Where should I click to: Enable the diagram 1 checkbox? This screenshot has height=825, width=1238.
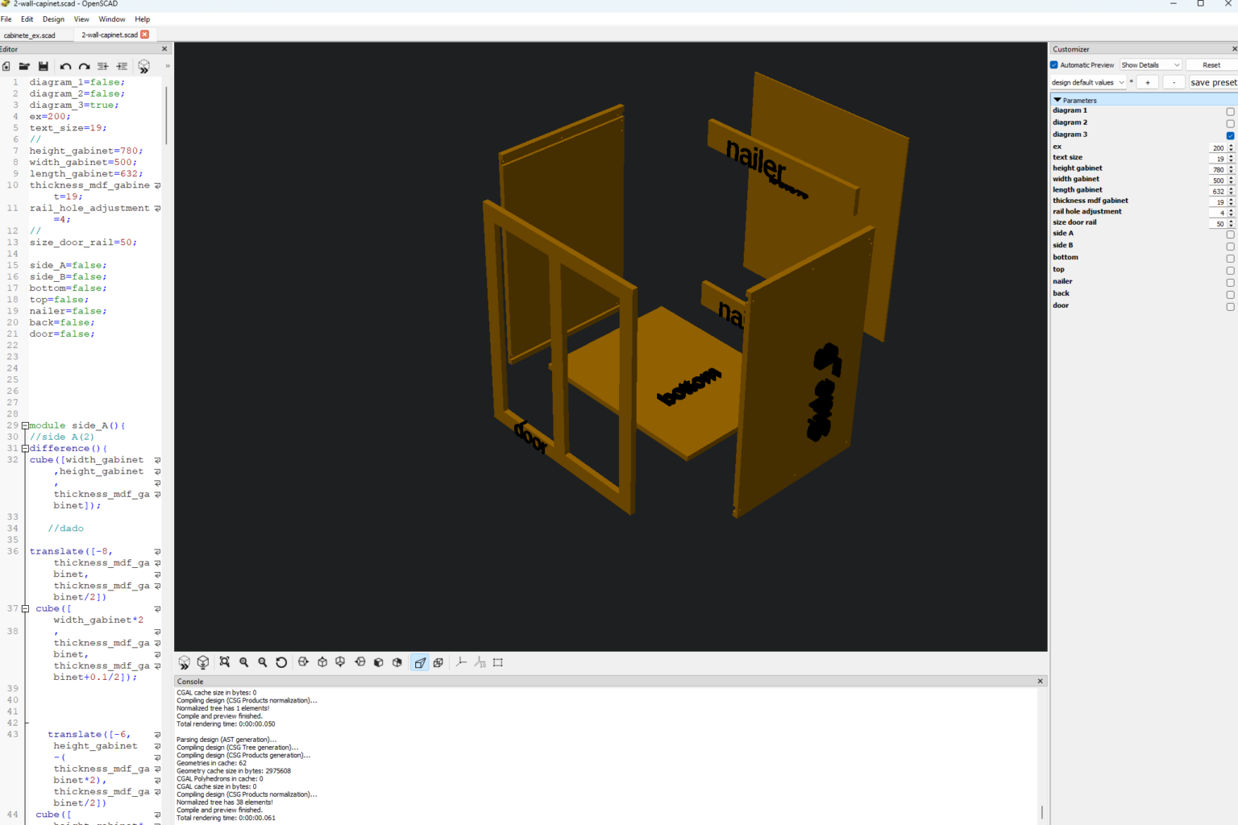1230,111
